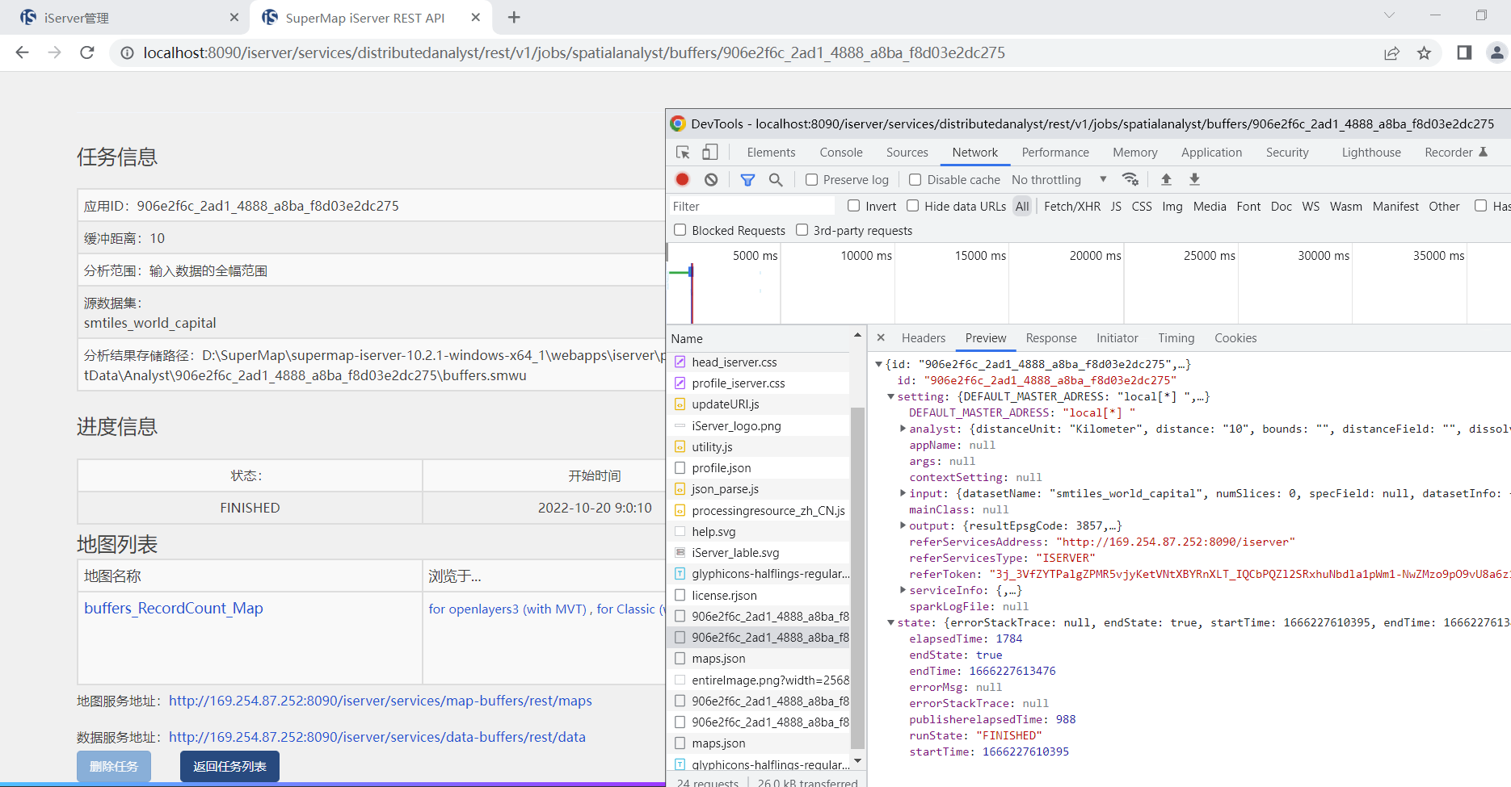Click the 返回任务列表 button
Screen dimensions: 1511x787
click(229, 766)
